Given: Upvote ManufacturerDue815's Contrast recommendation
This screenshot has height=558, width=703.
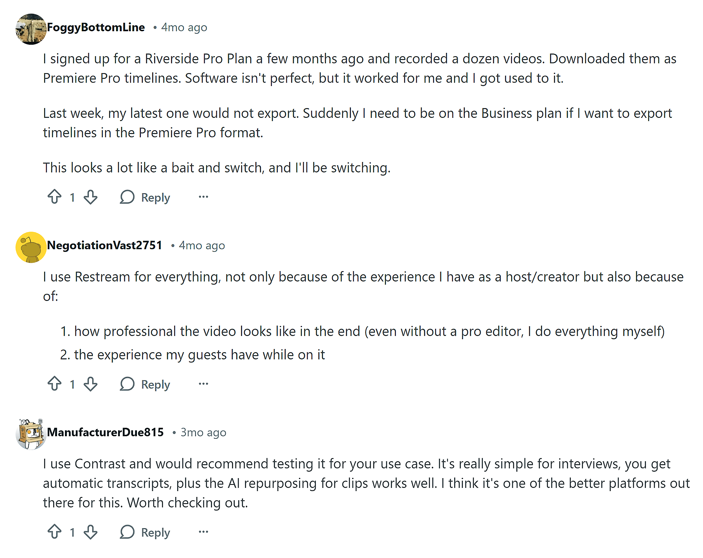Looking at the screenshot, I should (x=55, y=532).
